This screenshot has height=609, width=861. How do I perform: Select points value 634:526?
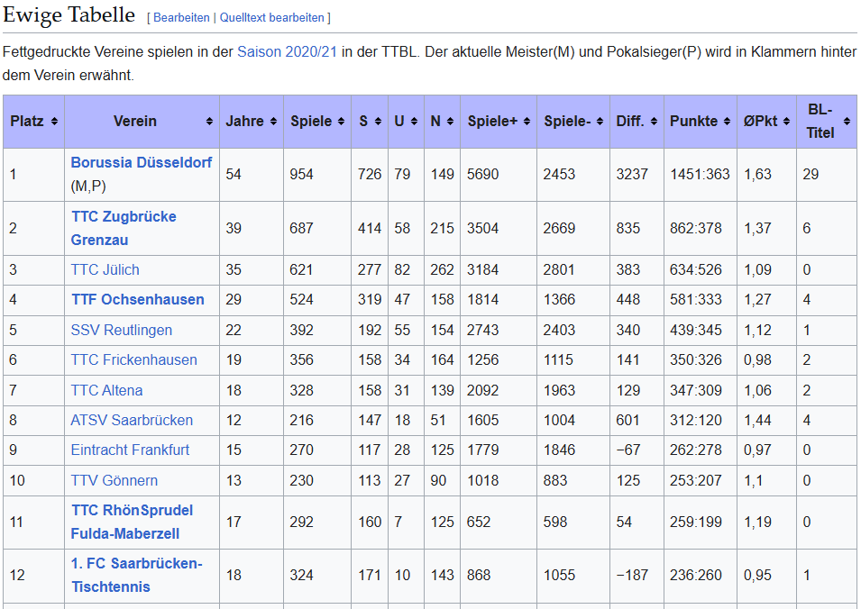(x=696, y=270)
